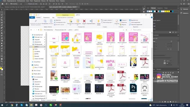This screenshot has height=107, width=190.
Task: Open Quick Access Toolbar customize dropdown
Action: click(39, 15)
